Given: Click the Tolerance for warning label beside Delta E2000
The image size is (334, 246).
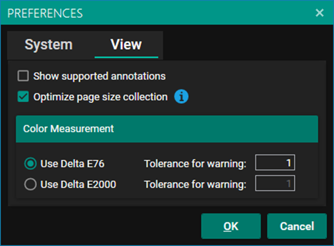Looking at the screenshot, I should [195, 184].
